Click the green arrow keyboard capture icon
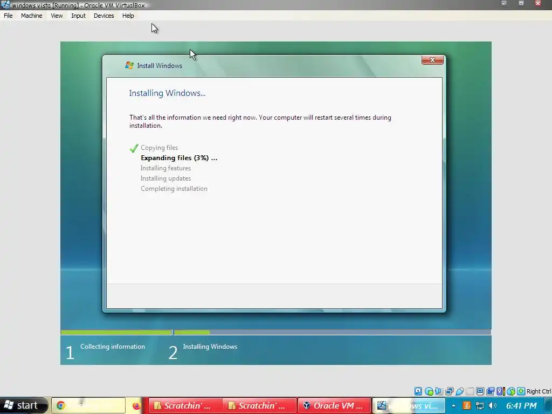The image size is (552, 414). click(521, 391)
